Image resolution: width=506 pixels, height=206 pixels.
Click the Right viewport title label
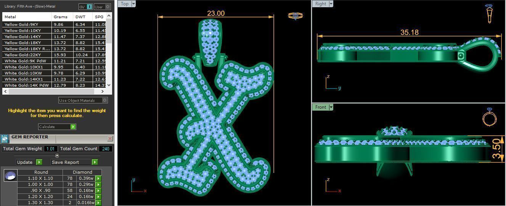[x=321, y=4]
